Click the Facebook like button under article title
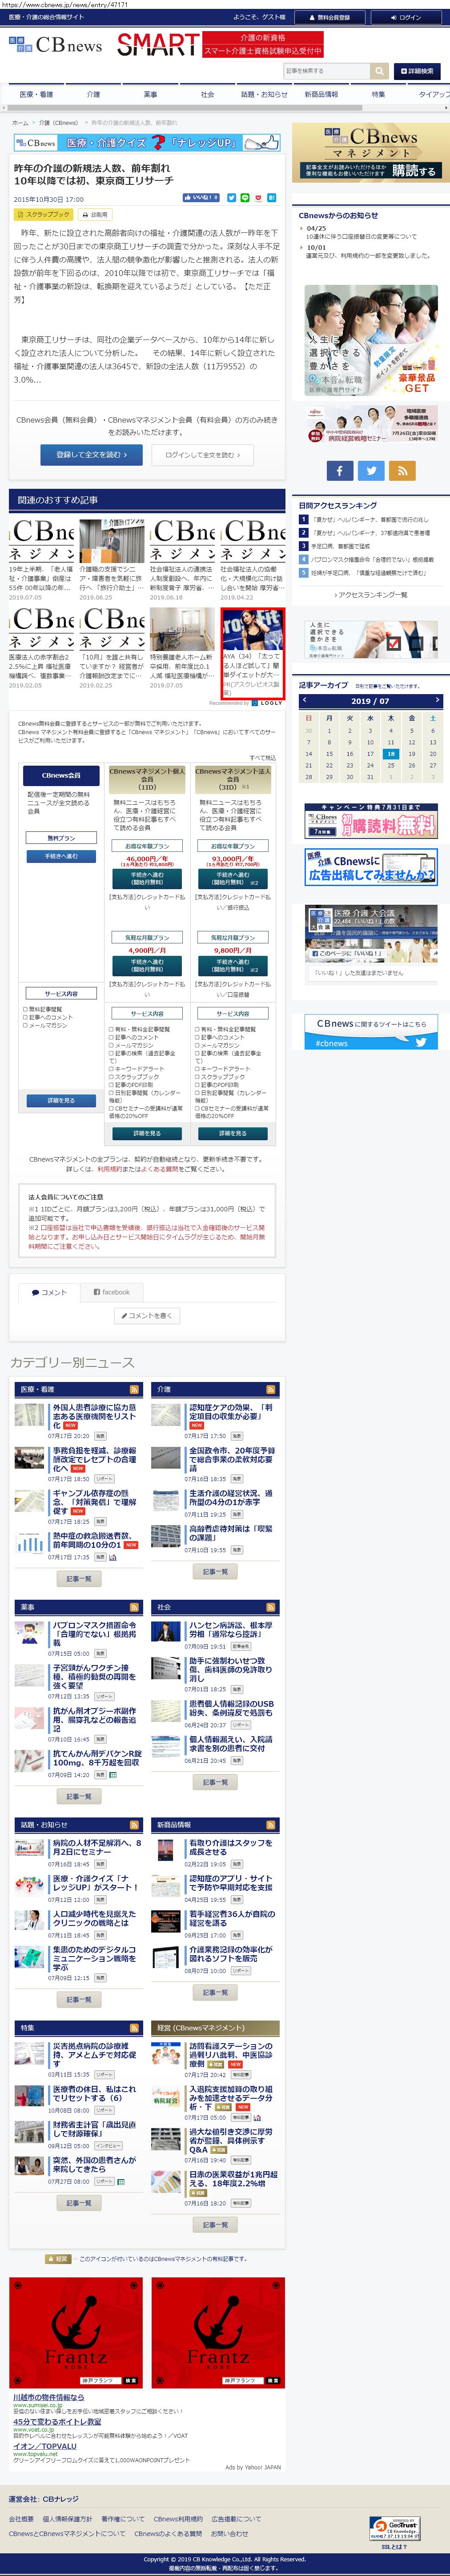Viewport: 450px width, 2576px height. [201, 198]
